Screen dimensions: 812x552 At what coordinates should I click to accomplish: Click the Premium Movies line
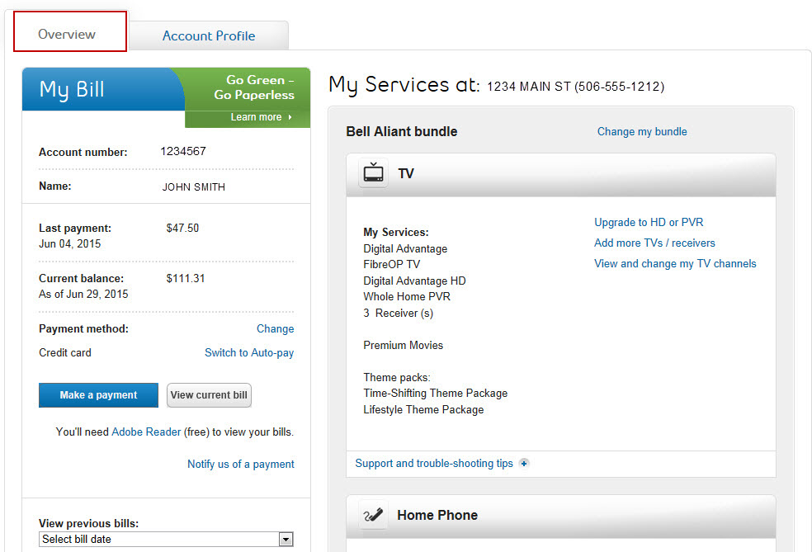404,346
